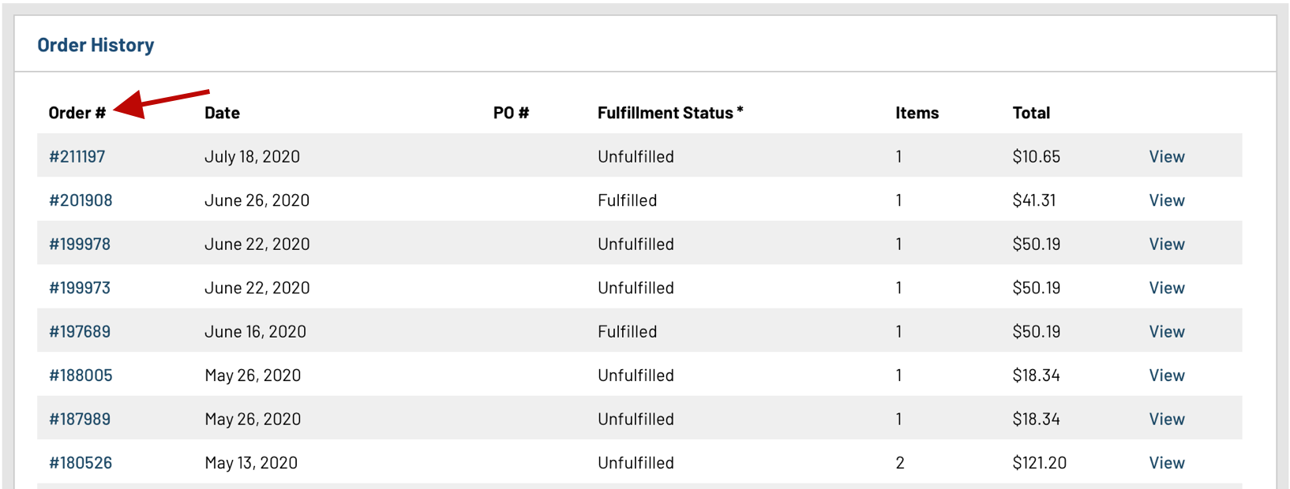View the July 18, 2020 order
Screen dimensions: 1290x489
click(x=1167, y=156)
